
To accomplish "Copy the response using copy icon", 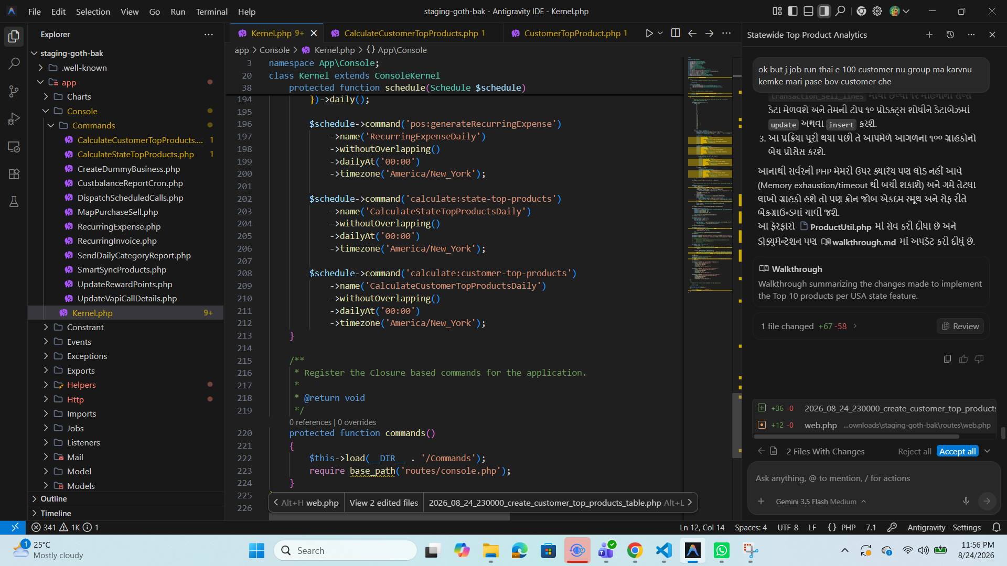I will click(947, 359).
